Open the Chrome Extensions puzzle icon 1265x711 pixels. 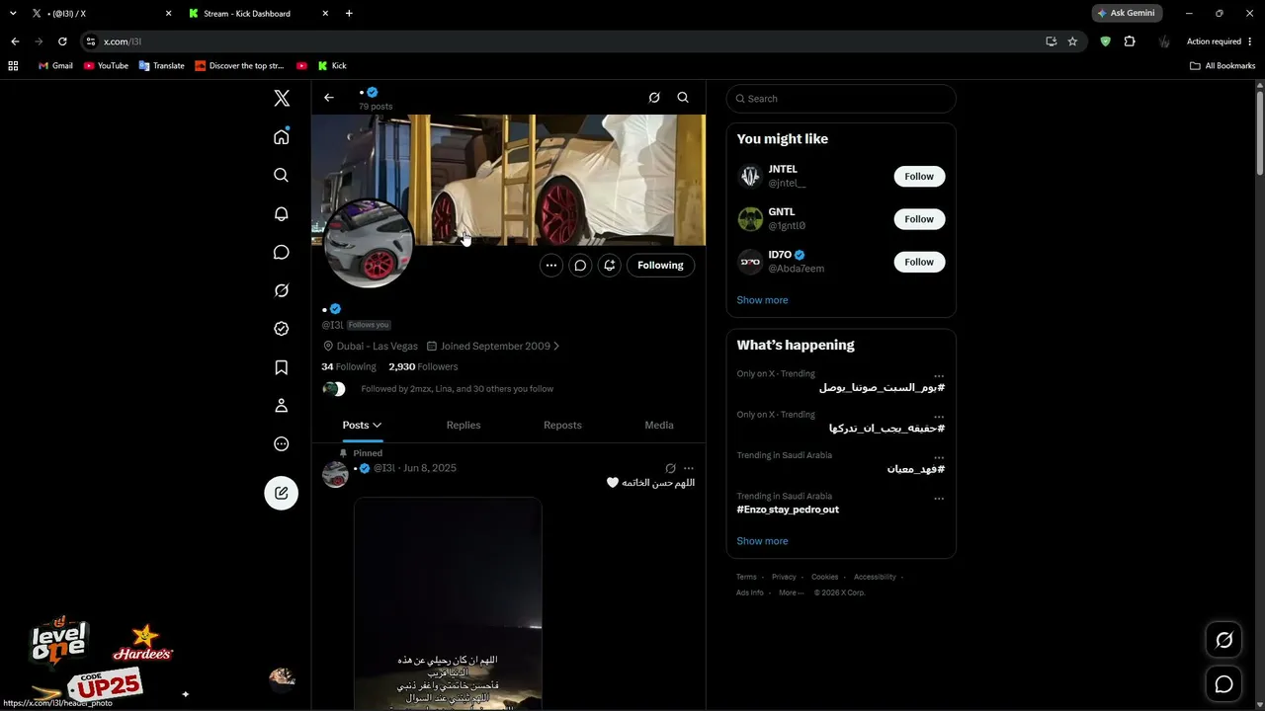(1130, 41)
